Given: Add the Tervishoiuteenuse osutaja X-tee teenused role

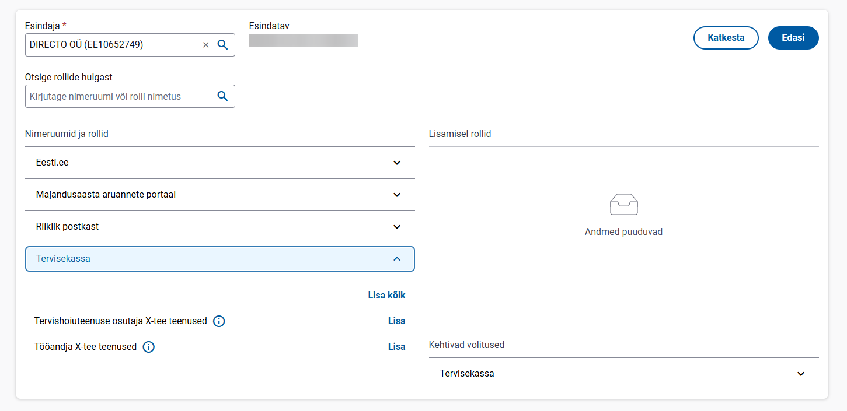Looking at the screenshot, I should click(396, 321).
